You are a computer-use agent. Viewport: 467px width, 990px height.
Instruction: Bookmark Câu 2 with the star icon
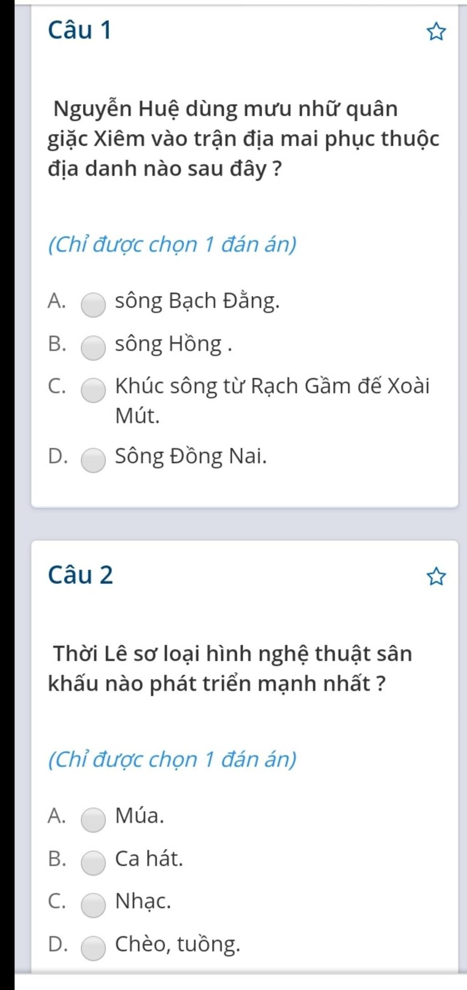pyautogui.click(x=436, y=577)
